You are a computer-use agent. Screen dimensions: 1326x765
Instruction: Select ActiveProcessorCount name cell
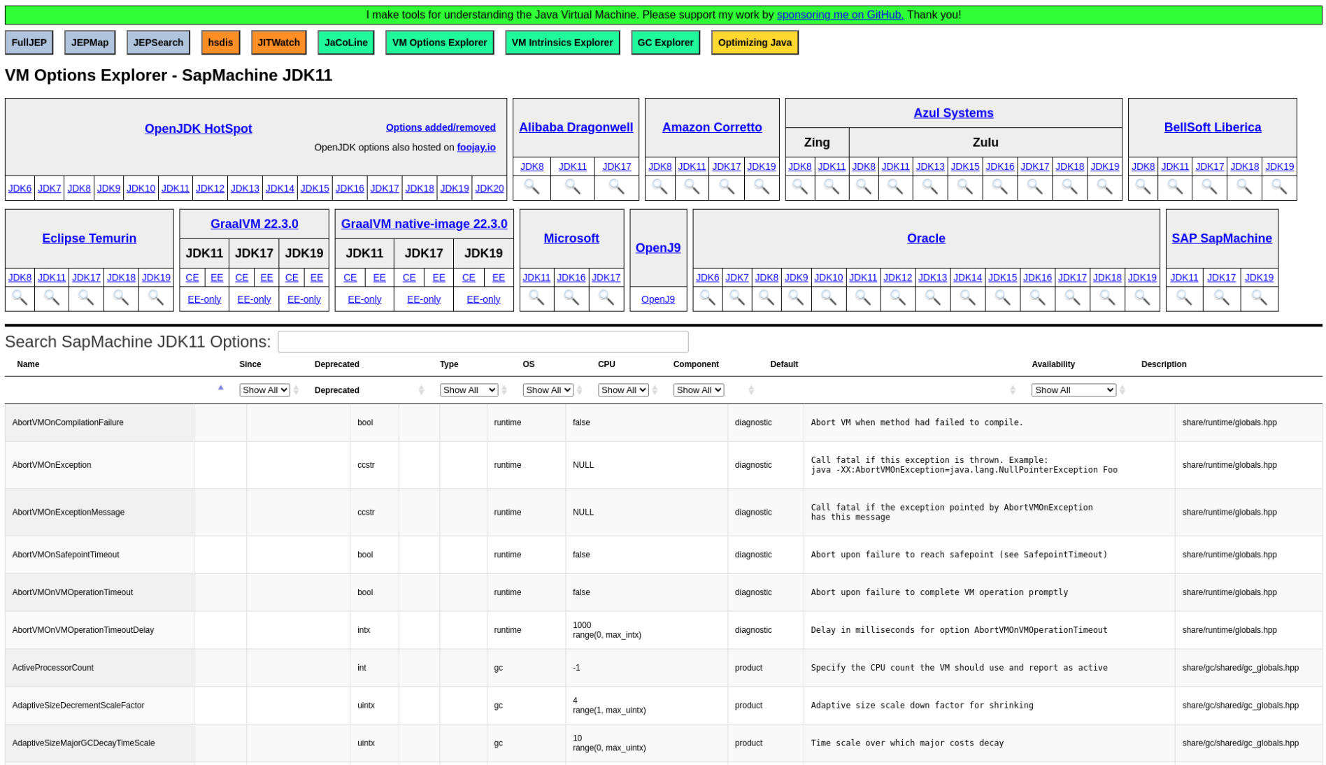[x=99, y=668]
